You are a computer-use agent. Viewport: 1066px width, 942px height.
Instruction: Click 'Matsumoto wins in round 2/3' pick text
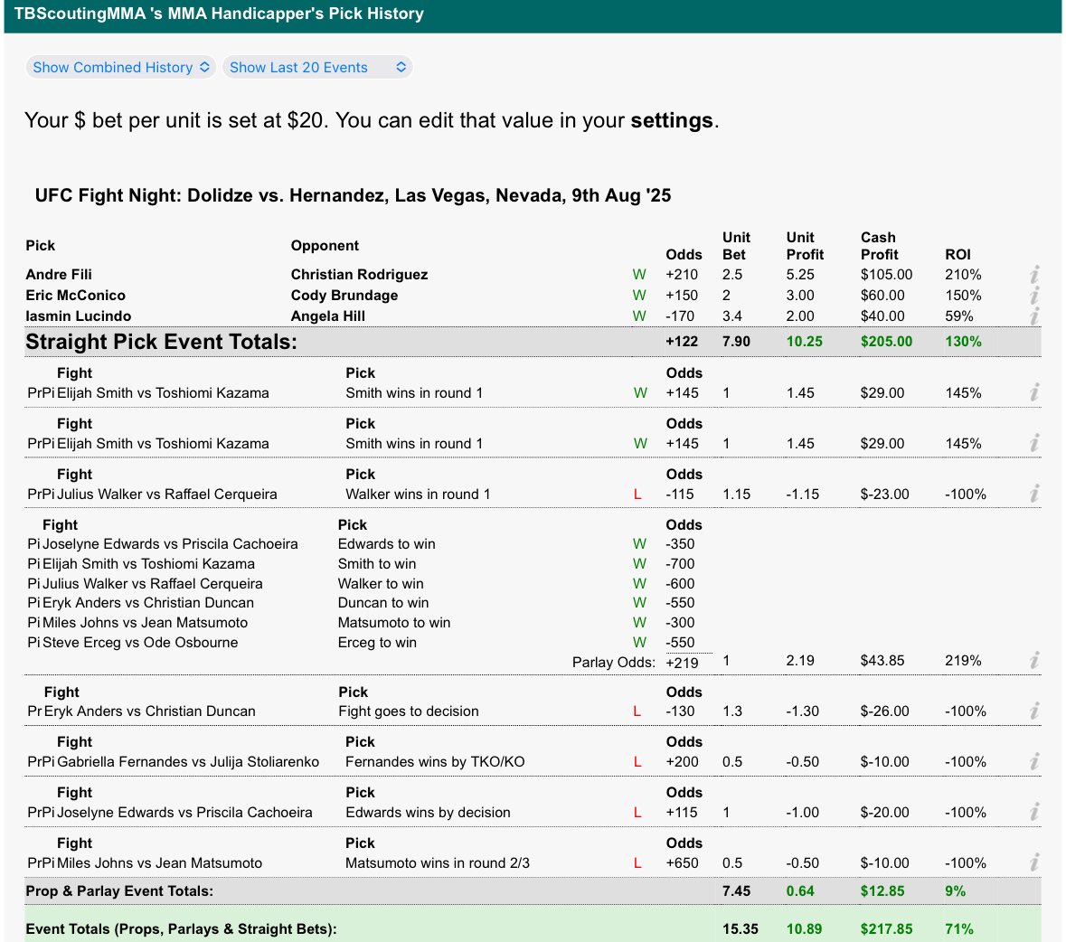pos(437,863)
